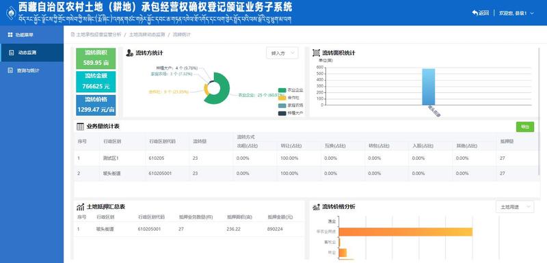This screenshot has height=263, width=547.
Task: Click the 土地抵押汇总表 chart icon
Action: 80,207
